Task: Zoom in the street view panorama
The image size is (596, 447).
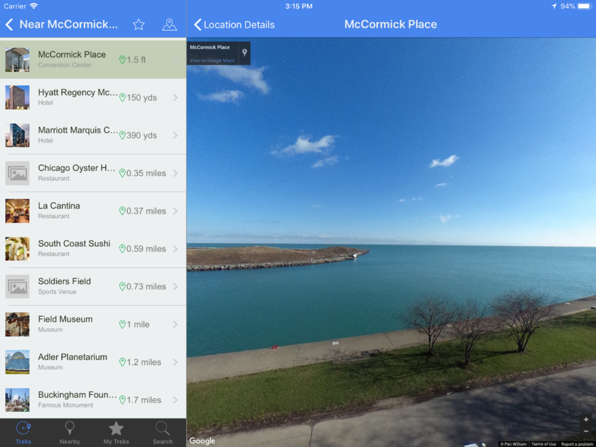Action: point(586,420)
